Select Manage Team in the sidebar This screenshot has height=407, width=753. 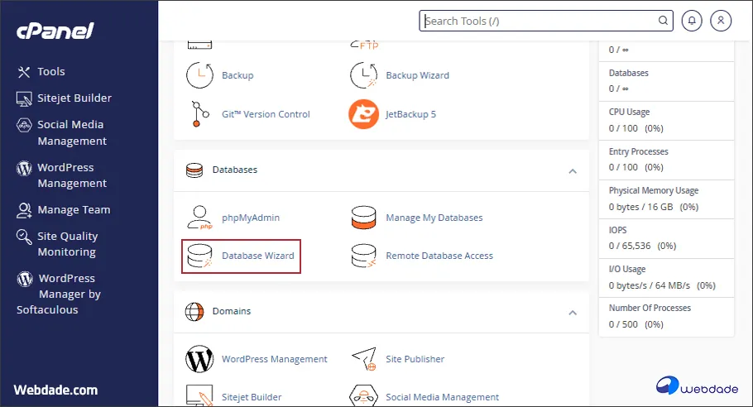click(73, 210)
